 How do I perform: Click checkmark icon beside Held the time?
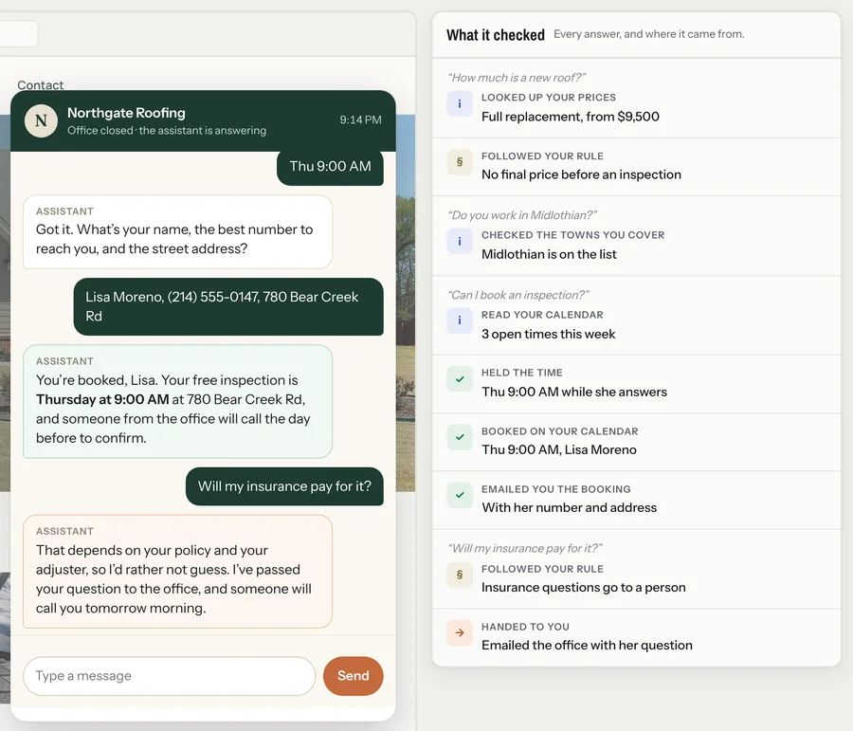[460, 379]
